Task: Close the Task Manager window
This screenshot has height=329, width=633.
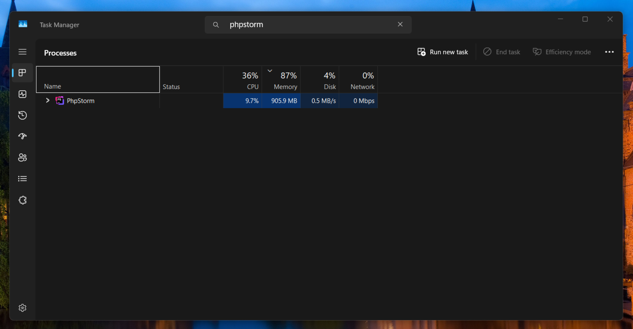Action: pyautogui.click(x=610, y=19)
